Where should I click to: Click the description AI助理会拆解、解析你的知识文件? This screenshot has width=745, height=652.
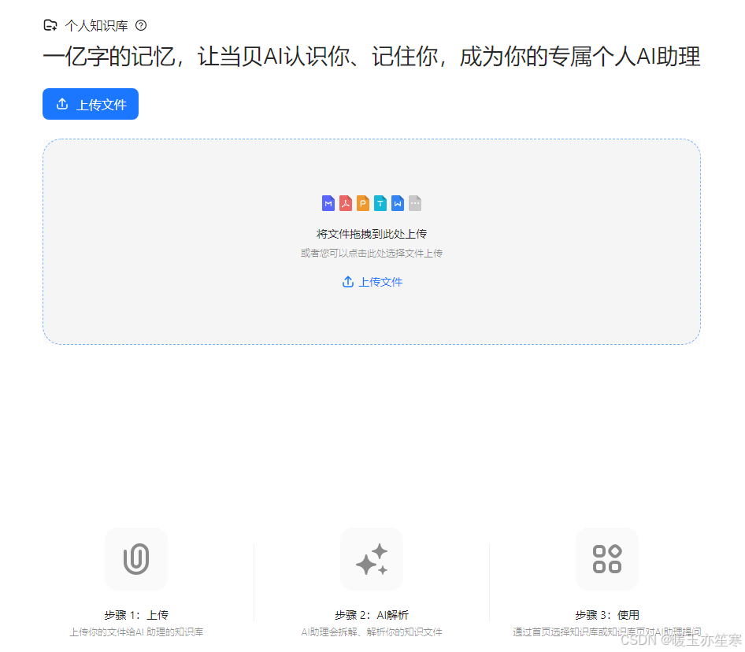pos(372,632)
